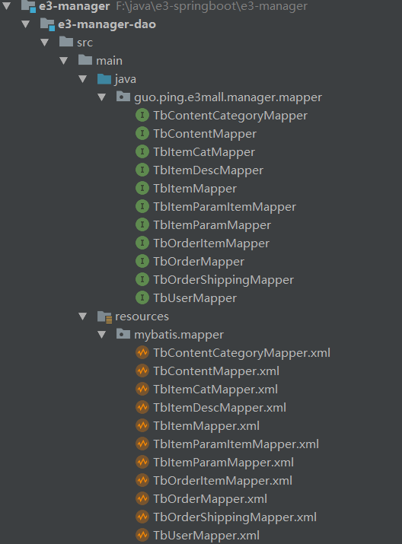Viewport: 402px width, 544px height.
Task: Select TbContentCategoryMapper.xml file name
Action: click(241, 353)
